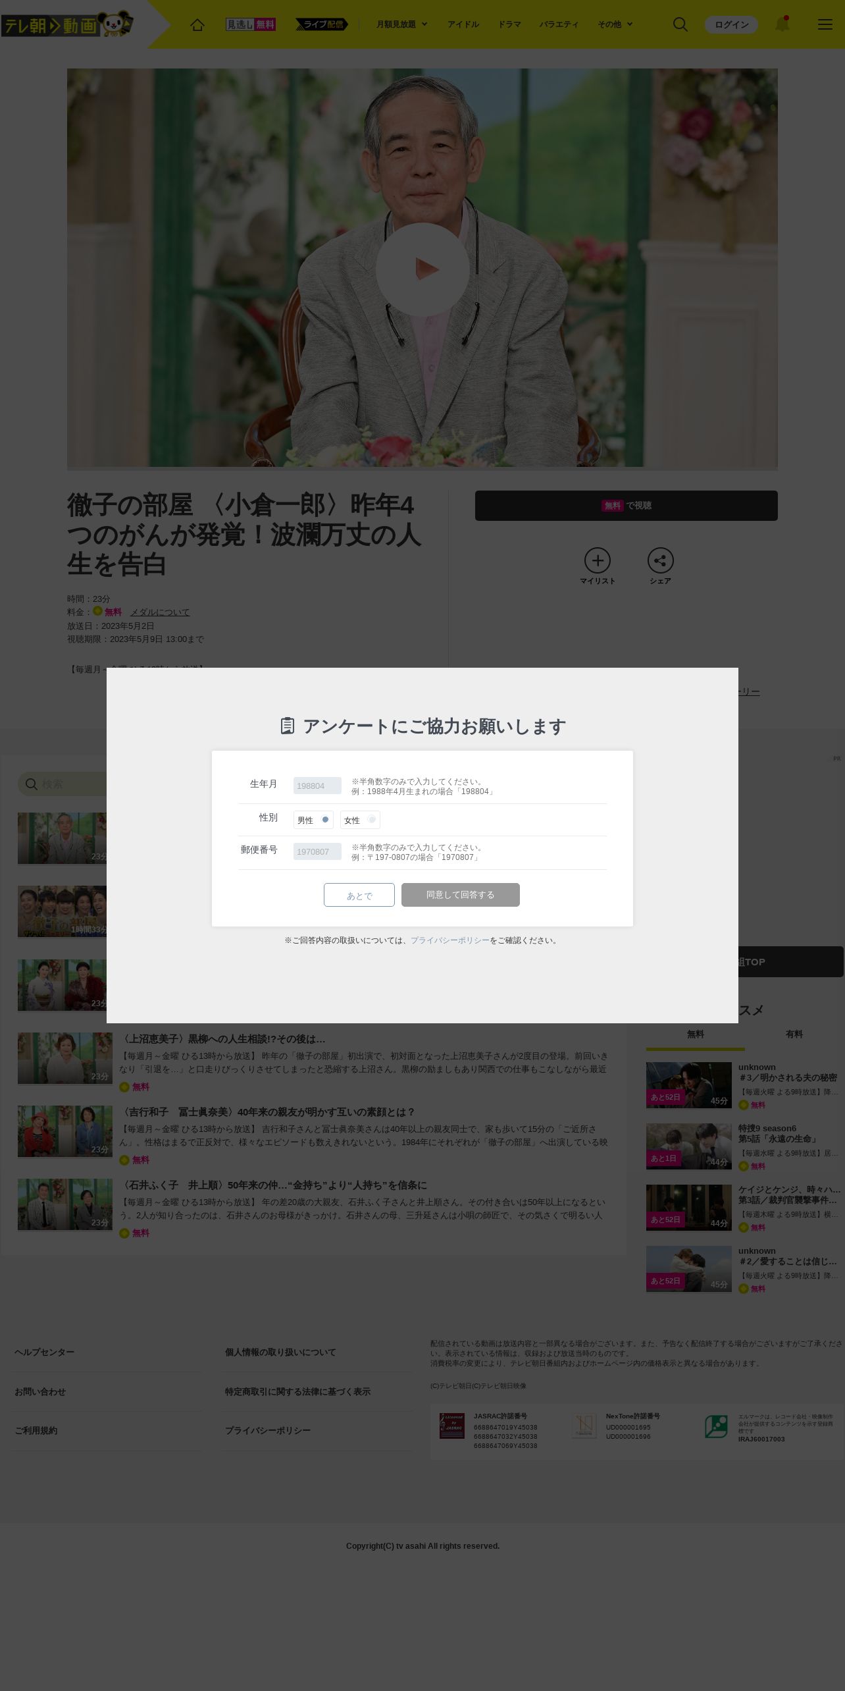Open 吉行和子 冨士眞奈美 episode title
The height and width of the screenshot is (1691, 845).
coord(268,1112)
